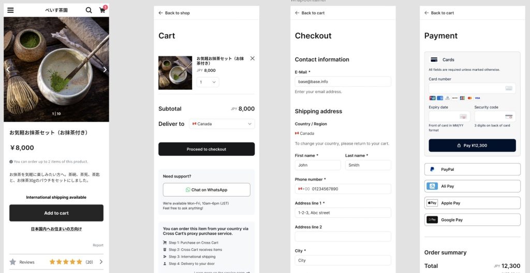Expand the Deliver to Canada dropdown
This screenshot has height=273, width=530.
[222, 124]
